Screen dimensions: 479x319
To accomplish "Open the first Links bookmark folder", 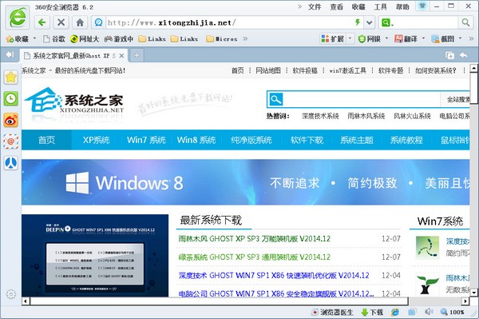I will pyautogui.click(x=152, y=39).
